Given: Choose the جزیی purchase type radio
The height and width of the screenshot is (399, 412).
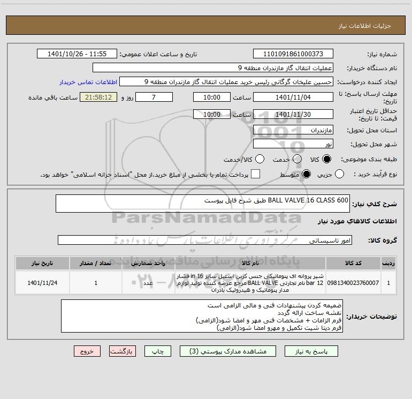Looking at the screenshot, I should pyautogui.click(x=339, y=174).
